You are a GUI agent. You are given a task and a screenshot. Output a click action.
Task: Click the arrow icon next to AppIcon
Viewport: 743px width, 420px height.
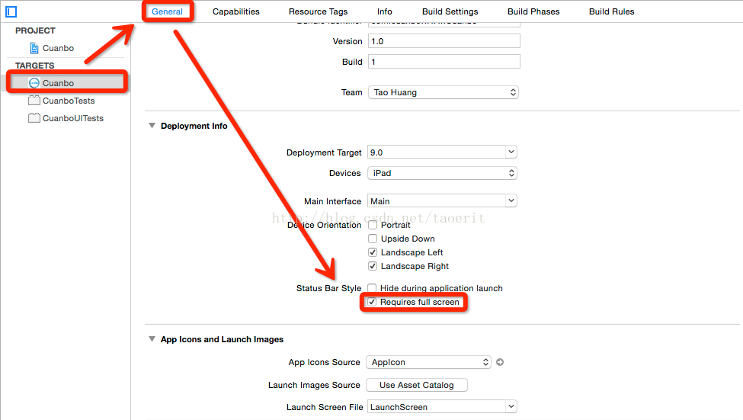click(500, 362)
